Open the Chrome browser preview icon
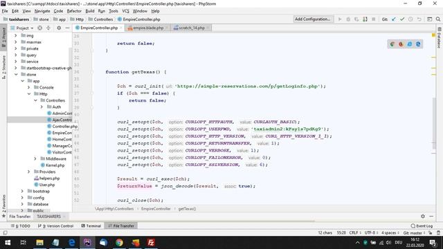 [392, 44]
